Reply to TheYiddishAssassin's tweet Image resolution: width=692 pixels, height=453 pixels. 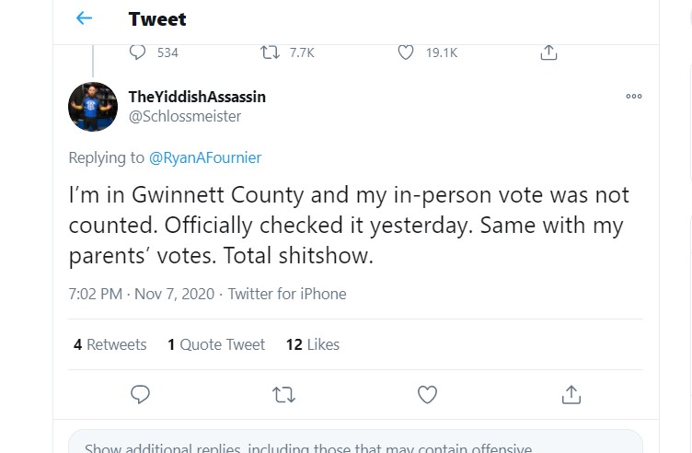tap(141, 394)
